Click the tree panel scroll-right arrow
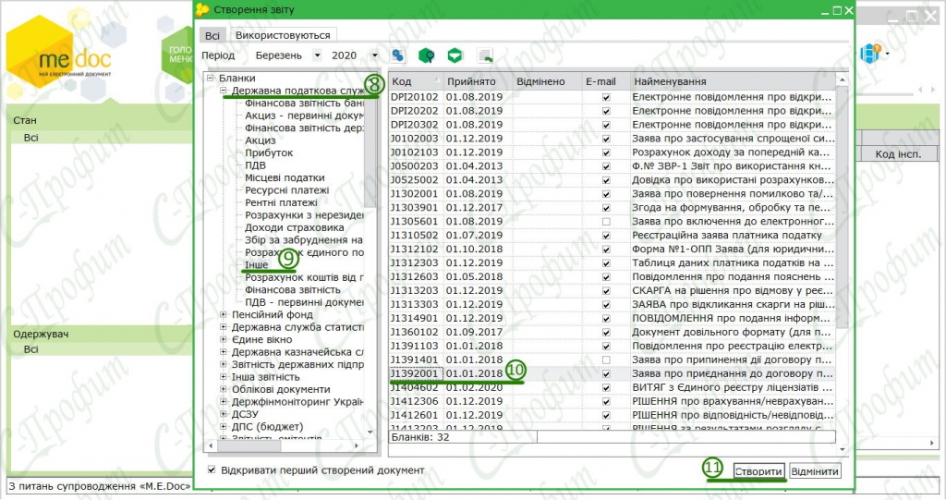The width and height of the screenshot is (946, 500). (x=357, y=445)
